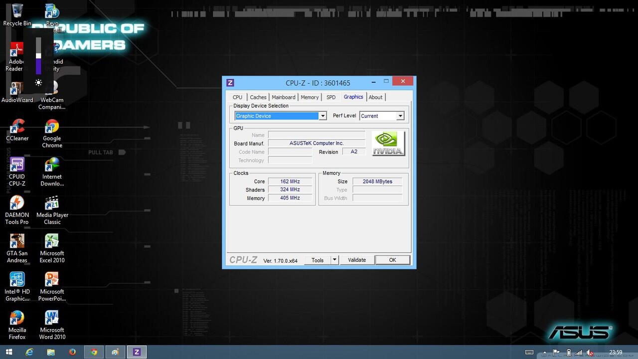Screen dimensions: 638x359
Task: Click the Revision A2 field
Action: coord(354,152)
